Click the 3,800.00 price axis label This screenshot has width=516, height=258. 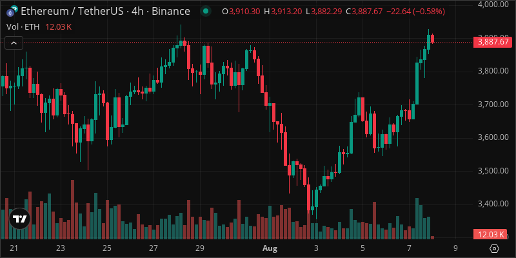(x=492, y=71)
